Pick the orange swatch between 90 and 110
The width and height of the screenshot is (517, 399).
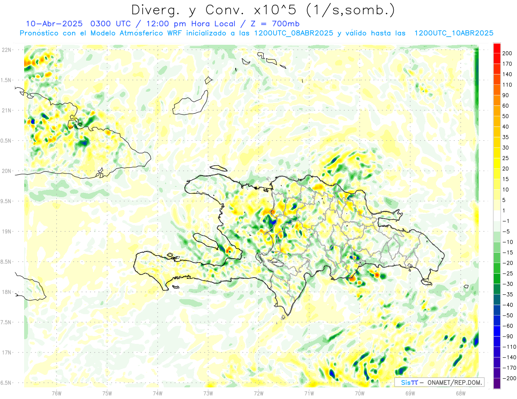click(497, 90)
